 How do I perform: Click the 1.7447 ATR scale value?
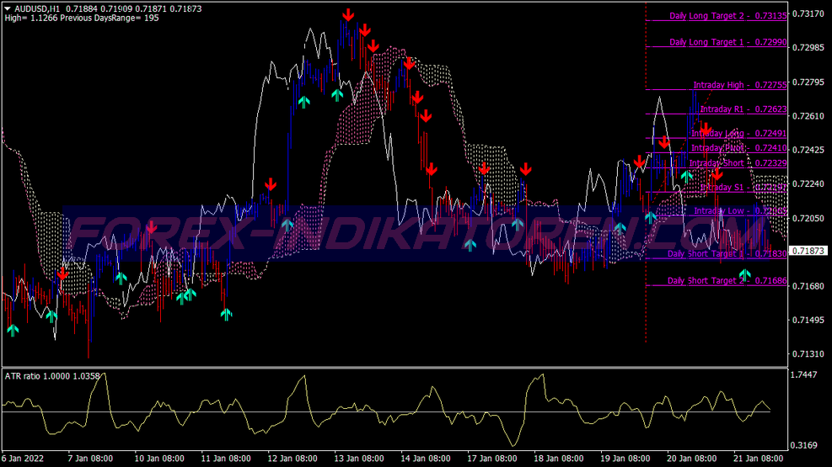[804, 375]
